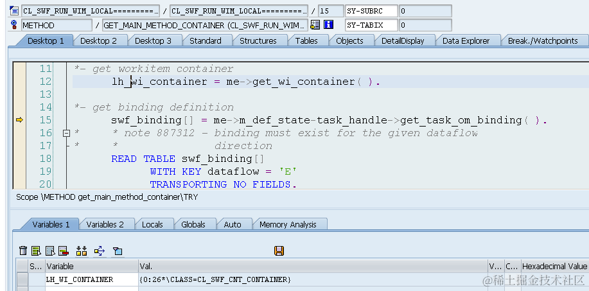Open the Data Explorer tab
Image resolution: width=589 pixels, height=291 pixels.
[x=466, y=40]
